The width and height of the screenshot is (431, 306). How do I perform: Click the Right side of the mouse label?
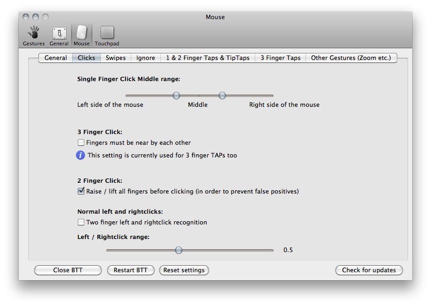(284, 105)
